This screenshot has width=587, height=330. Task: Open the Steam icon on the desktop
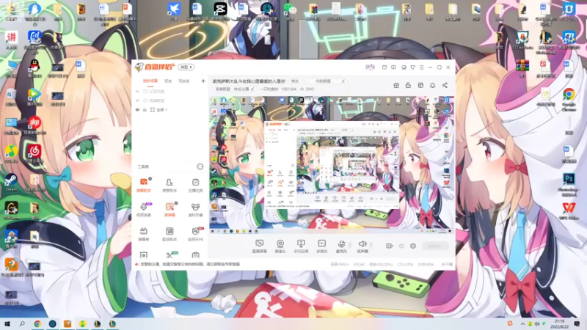click(11, 183)
